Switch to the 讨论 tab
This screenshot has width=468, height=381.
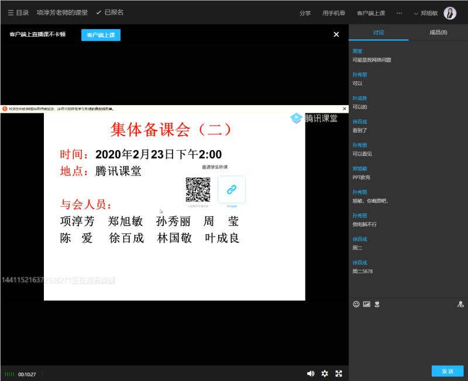pyautogui.click(x=378, y=33)
